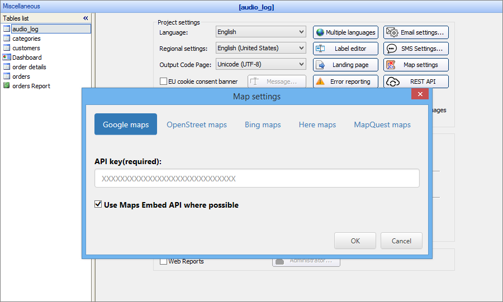Click the customers table icon
Image resolution: width=503 pixels, height=302 pixels.
[x=6, y=48]
